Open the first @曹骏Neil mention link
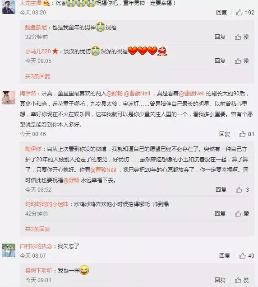Viewport: 258px width, 287px height. (137, 94)
